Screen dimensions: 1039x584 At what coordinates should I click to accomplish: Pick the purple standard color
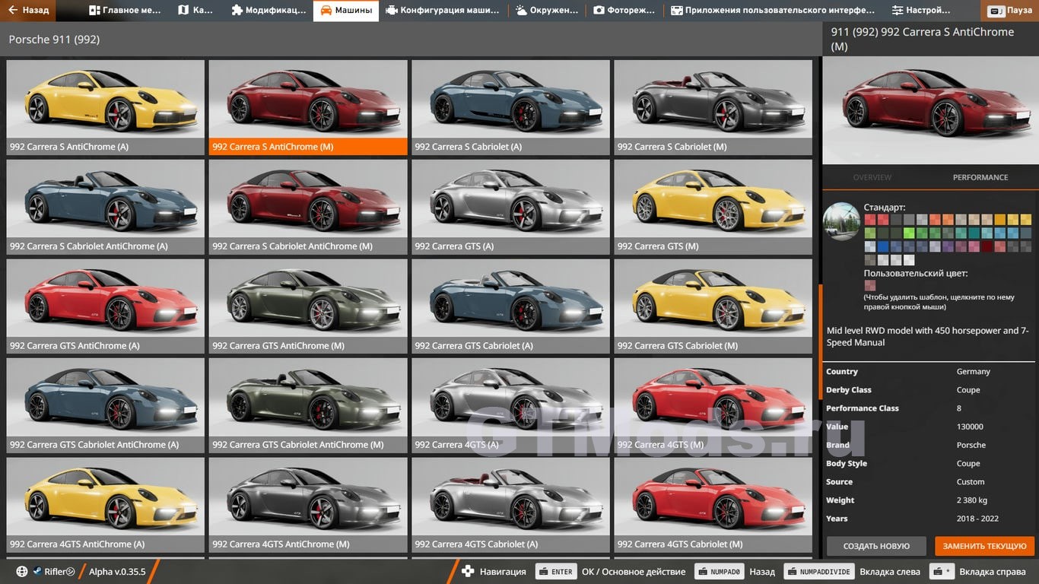[948, 246]
